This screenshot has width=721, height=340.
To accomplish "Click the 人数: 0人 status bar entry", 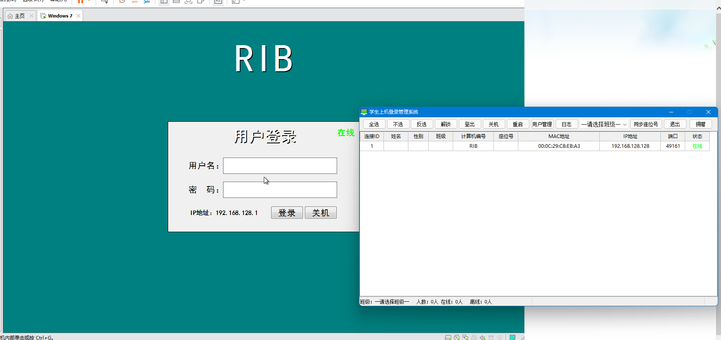I will coord(427,302).
